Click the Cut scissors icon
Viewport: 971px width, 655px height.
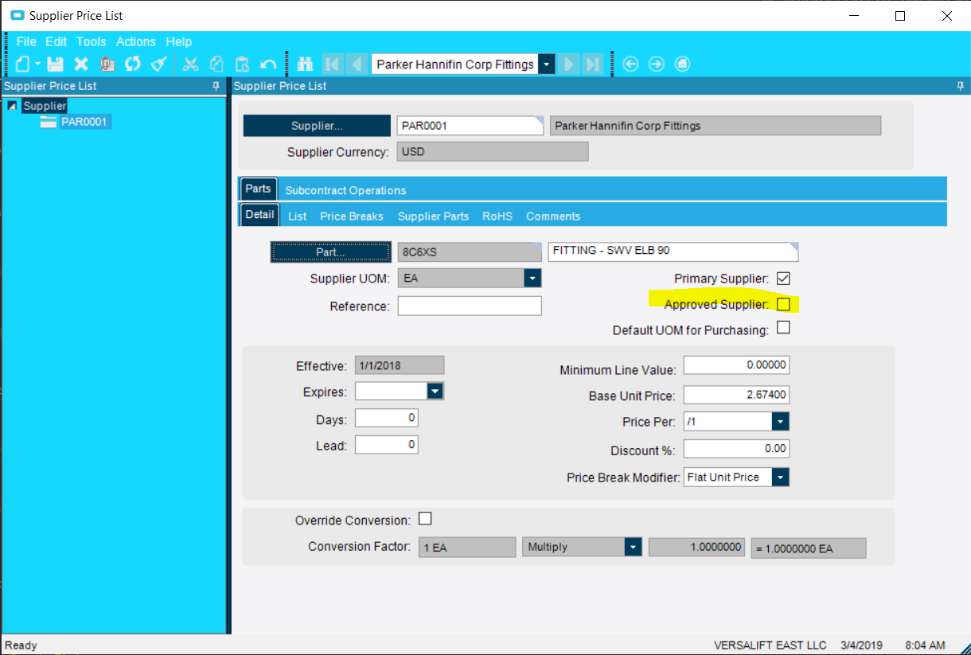coord(191,64)
